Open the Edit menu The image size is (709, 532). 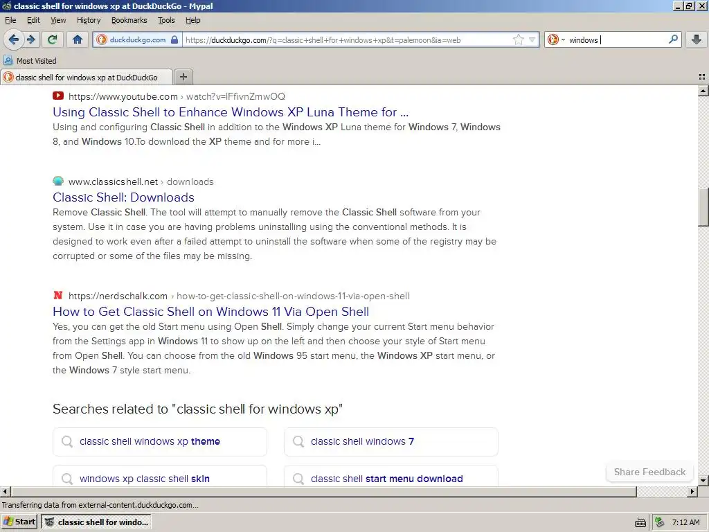tap(33, 20)
